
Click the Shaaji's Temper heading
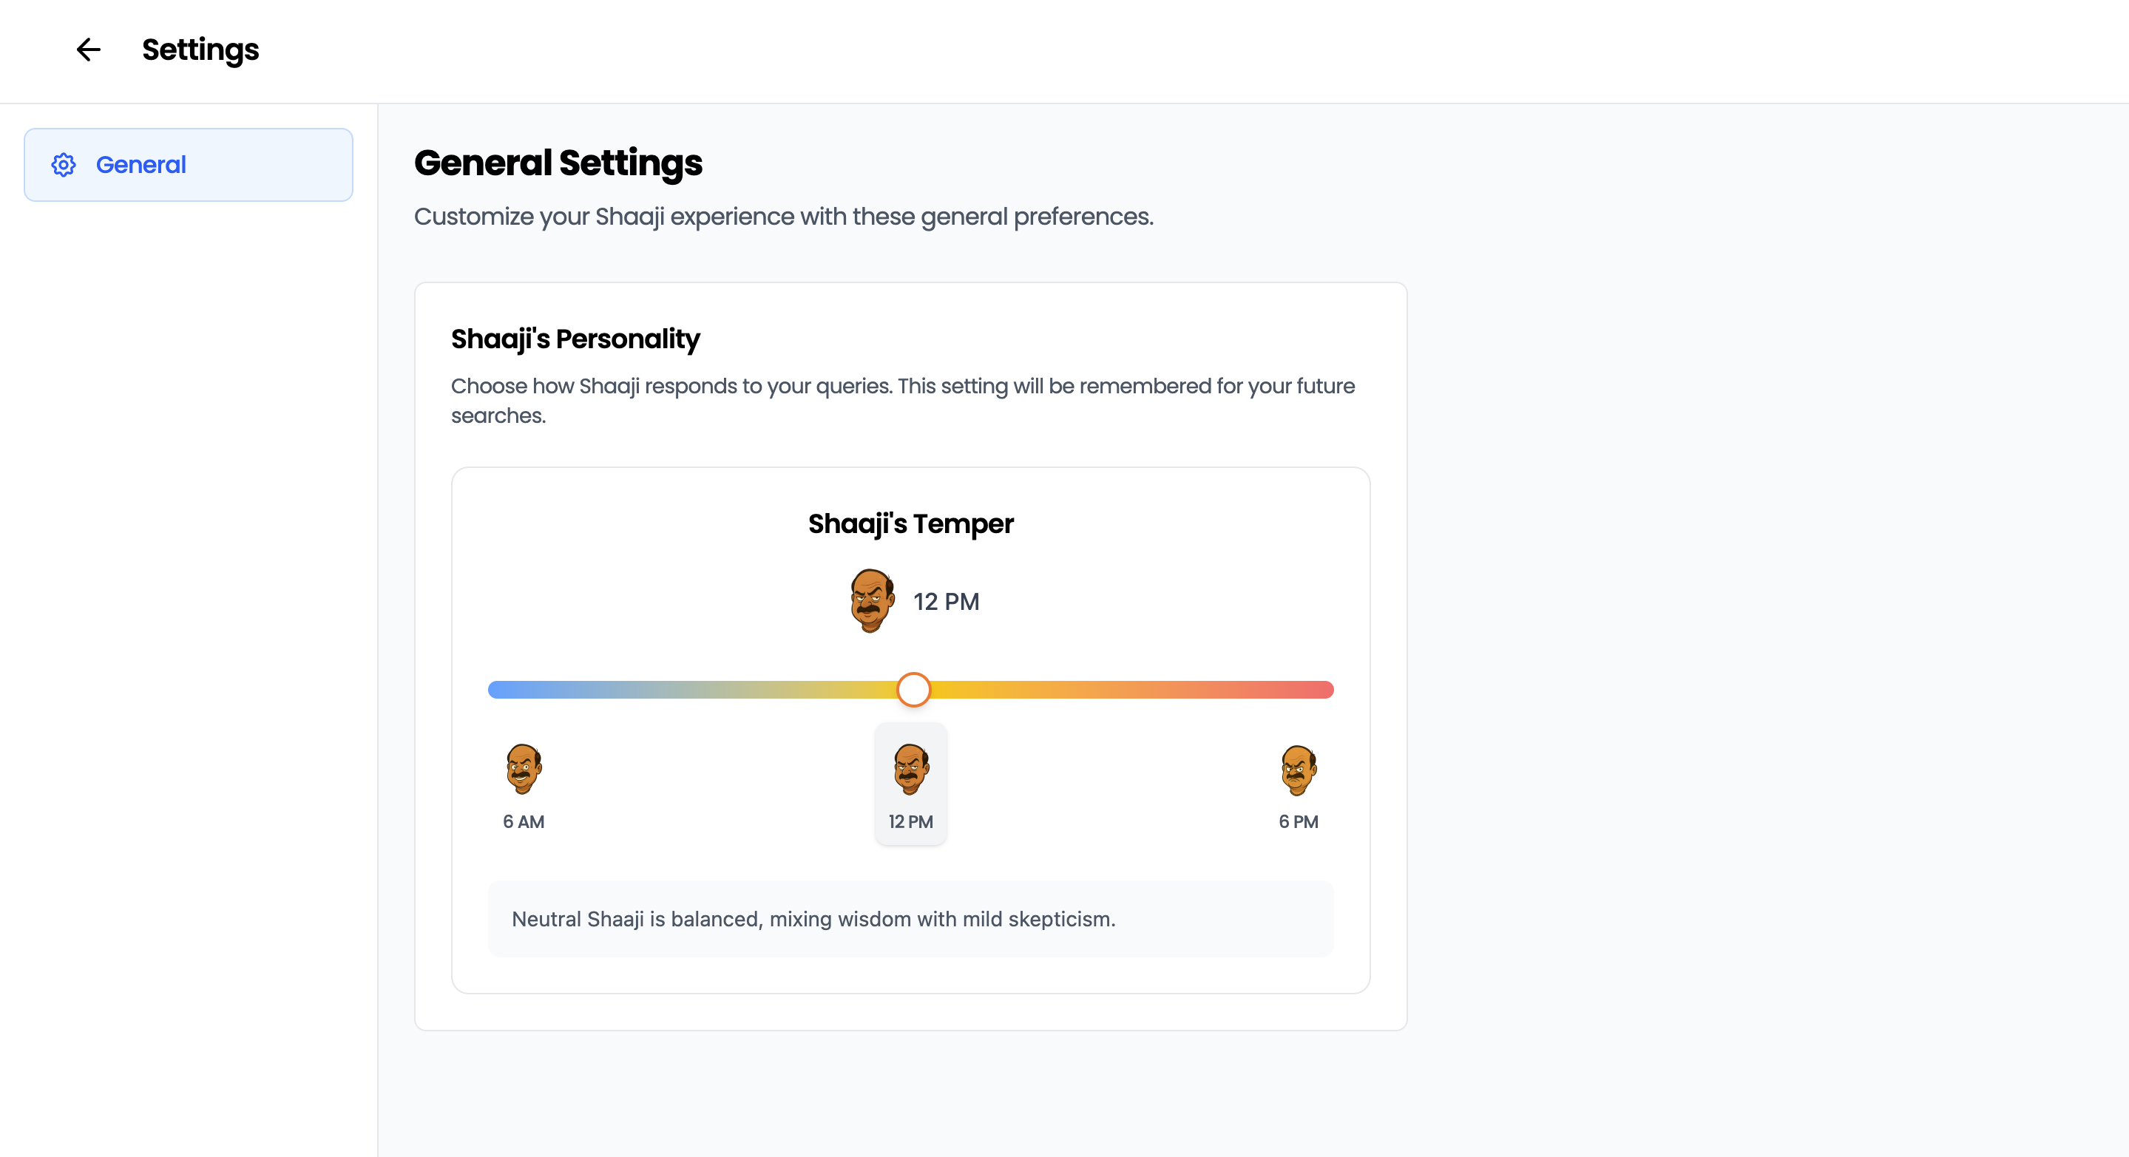coord(910,523)
